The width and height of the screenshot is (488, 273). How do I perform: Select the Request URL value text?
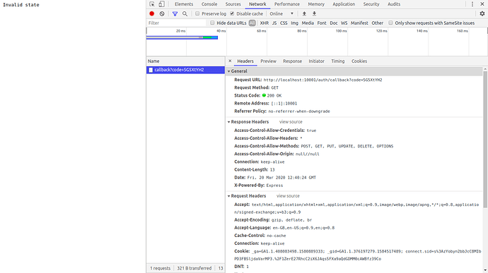click(x=323, y=80)
